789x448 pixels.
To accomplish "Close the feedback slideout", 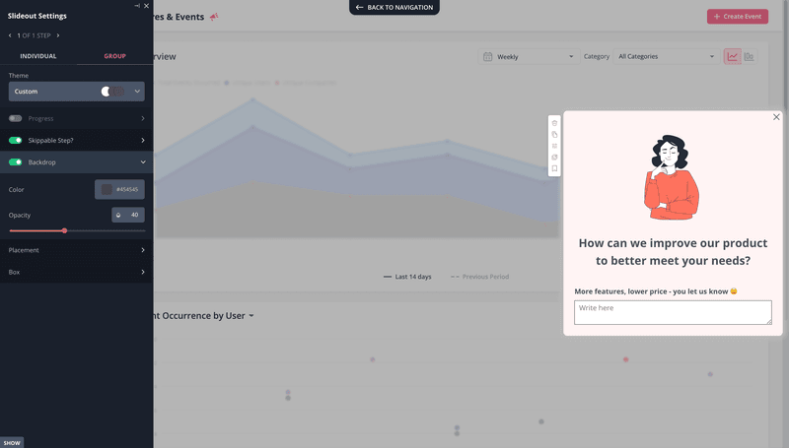I will (x=776, y=117).
